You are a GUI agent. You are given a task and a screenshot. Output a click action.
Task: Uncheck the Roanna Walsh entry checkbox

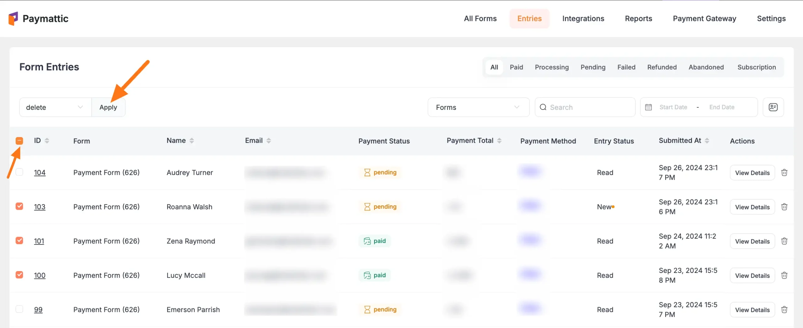coord(19,206)
